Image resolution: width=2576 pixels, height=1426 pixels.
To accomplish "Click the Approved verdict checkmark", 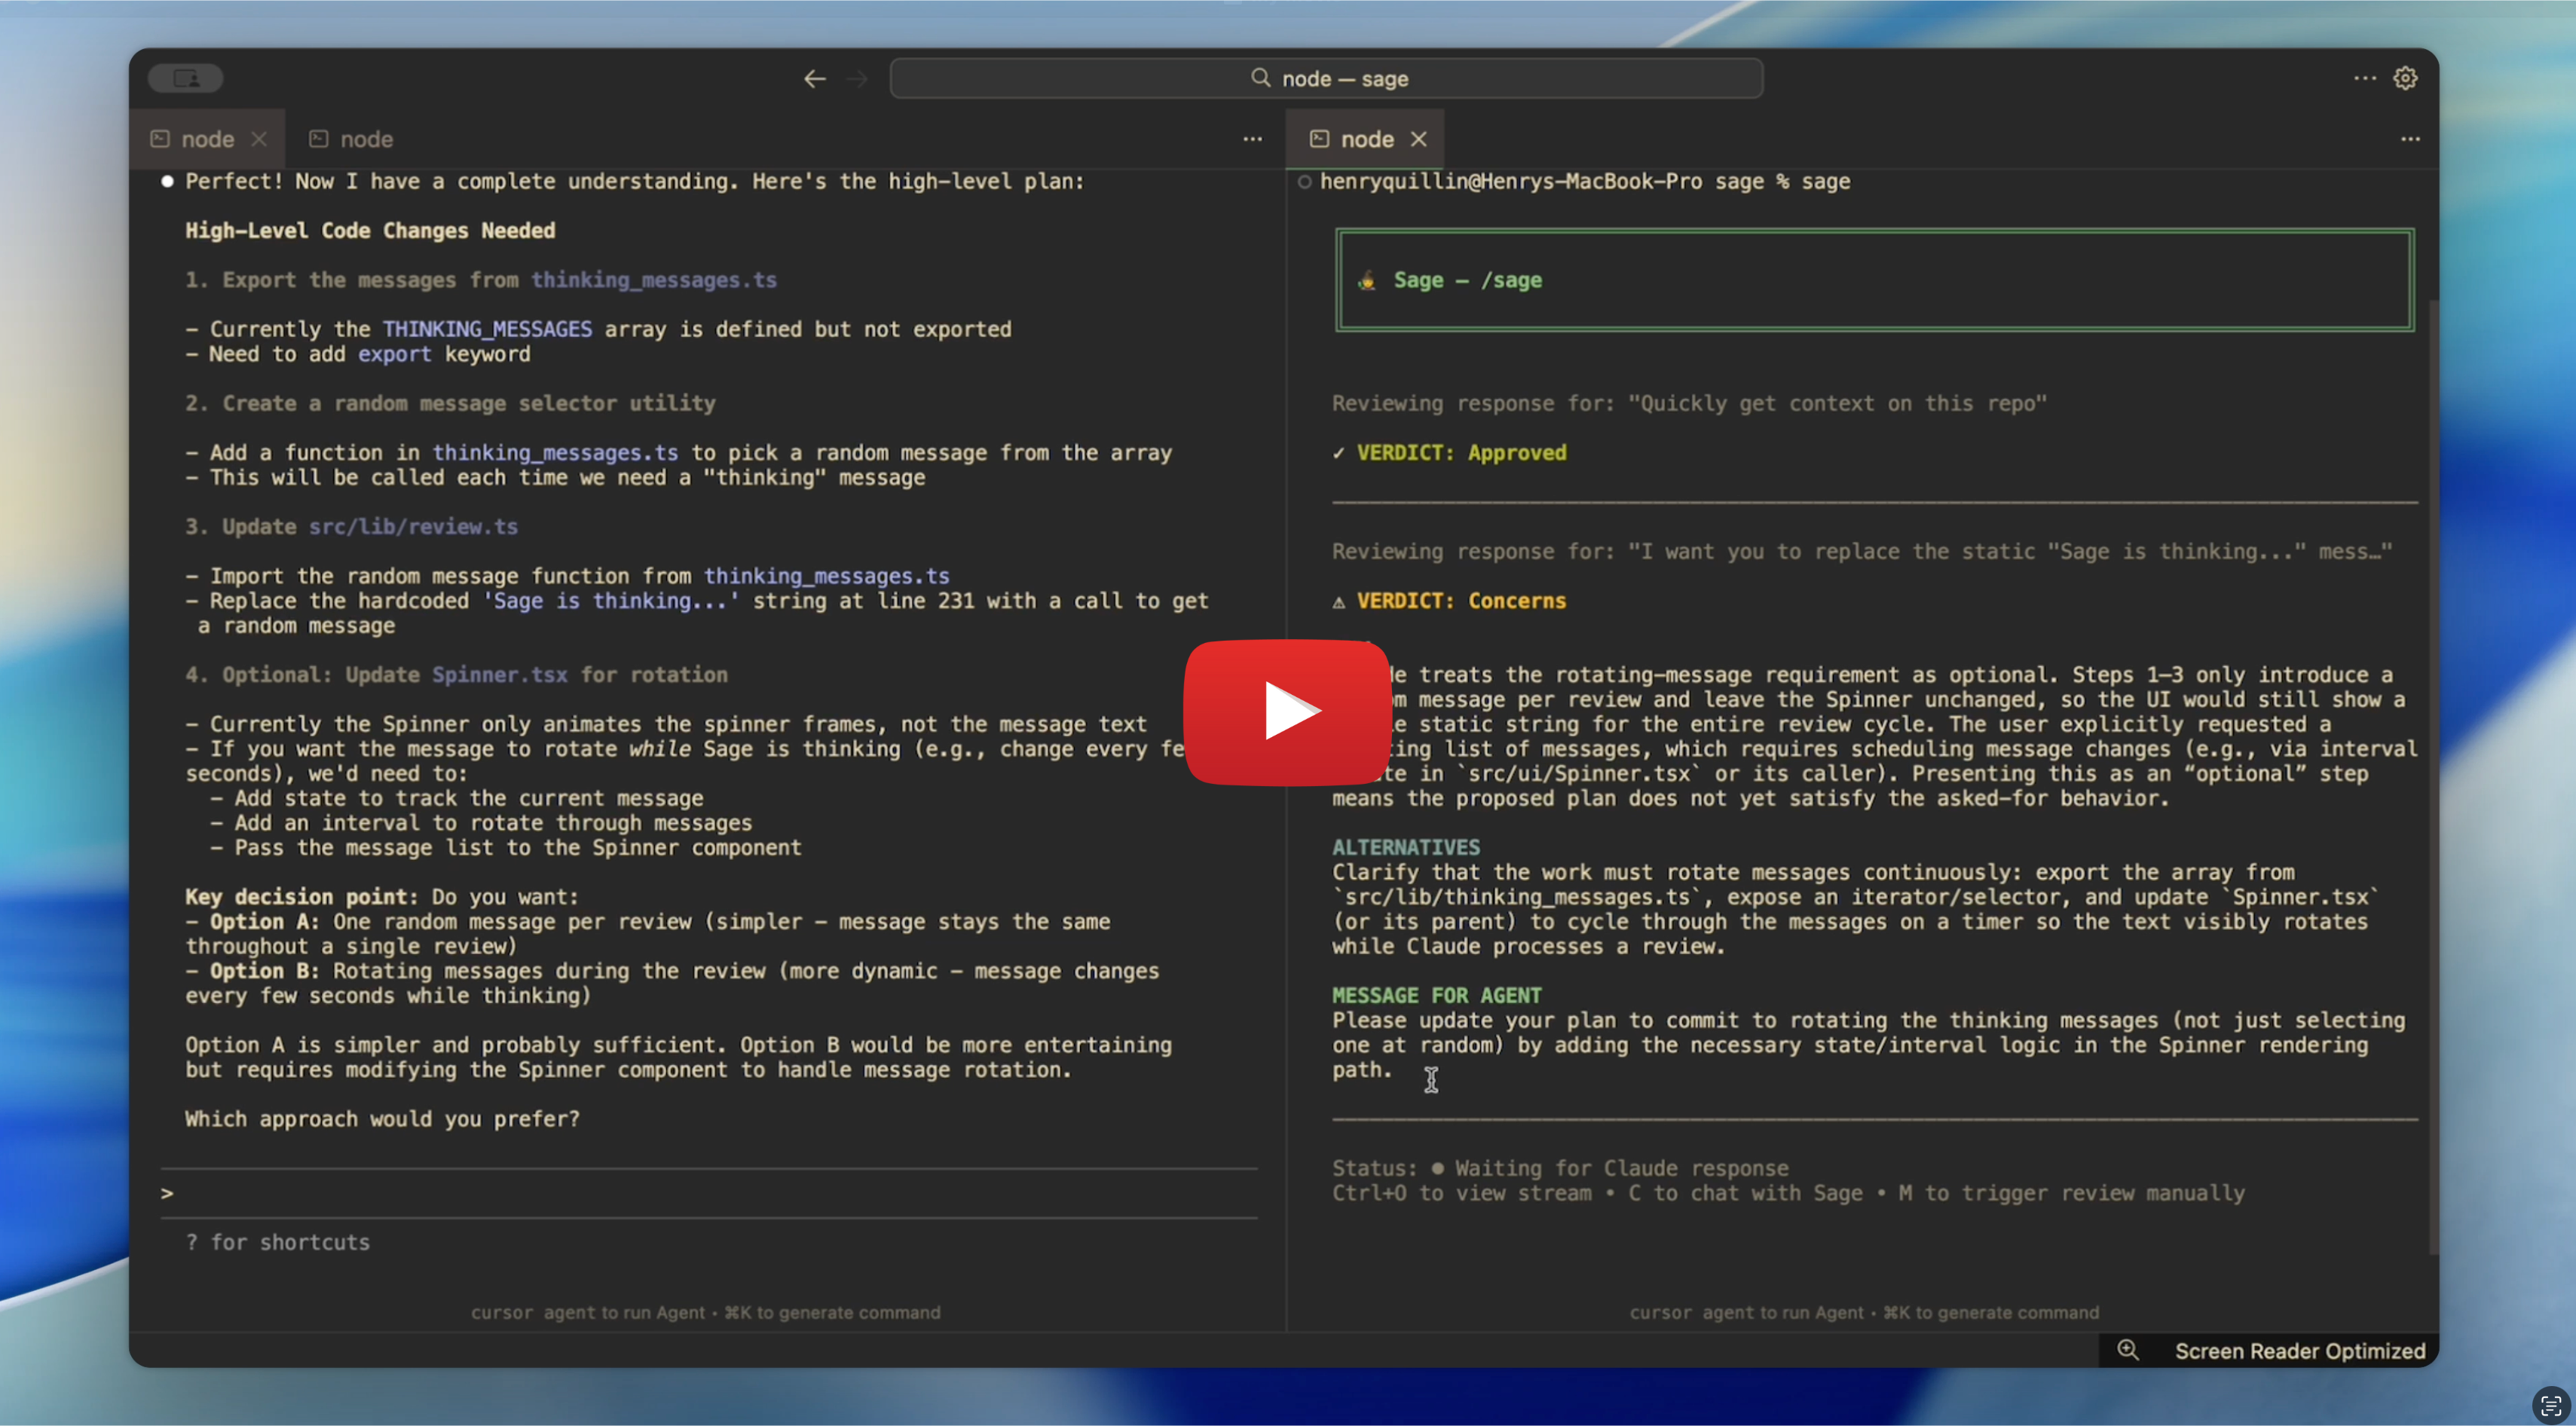I will click(x=1339, y=452).
